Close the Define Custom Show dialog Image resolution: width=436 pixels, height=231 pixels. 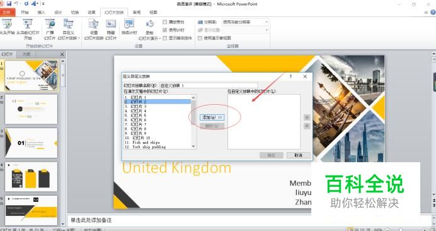(305, 76)
